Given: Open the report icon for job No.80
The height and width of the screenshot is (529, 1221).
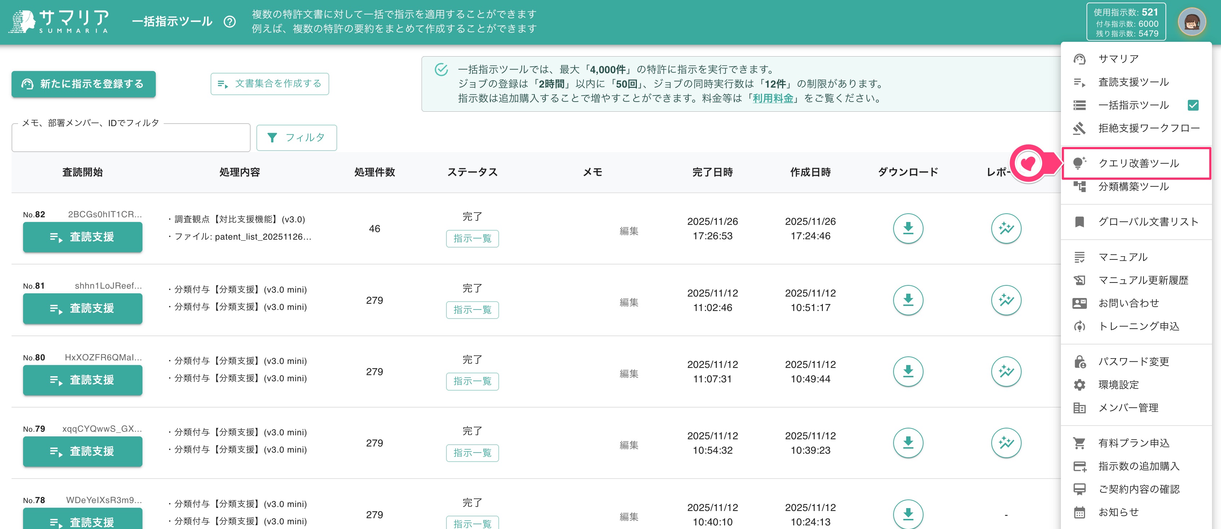Looking at the screenshot, I should pyautogui.click(x=1006, y=372).
